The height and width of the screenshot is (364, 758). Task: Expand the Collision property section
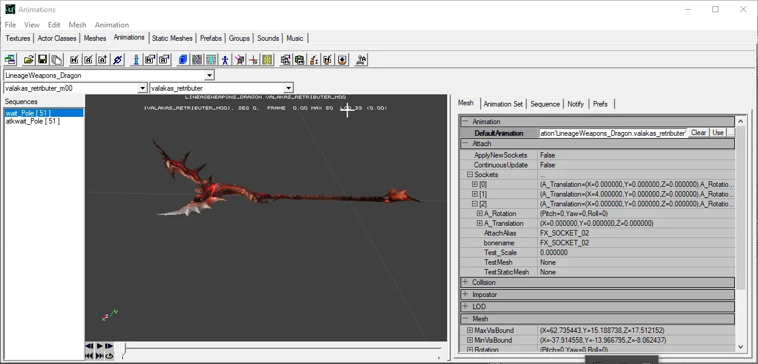[465, 282]
